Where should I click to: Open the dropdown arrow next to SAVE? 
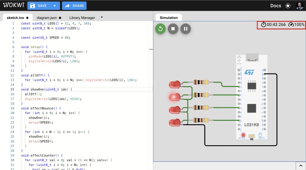55,6
